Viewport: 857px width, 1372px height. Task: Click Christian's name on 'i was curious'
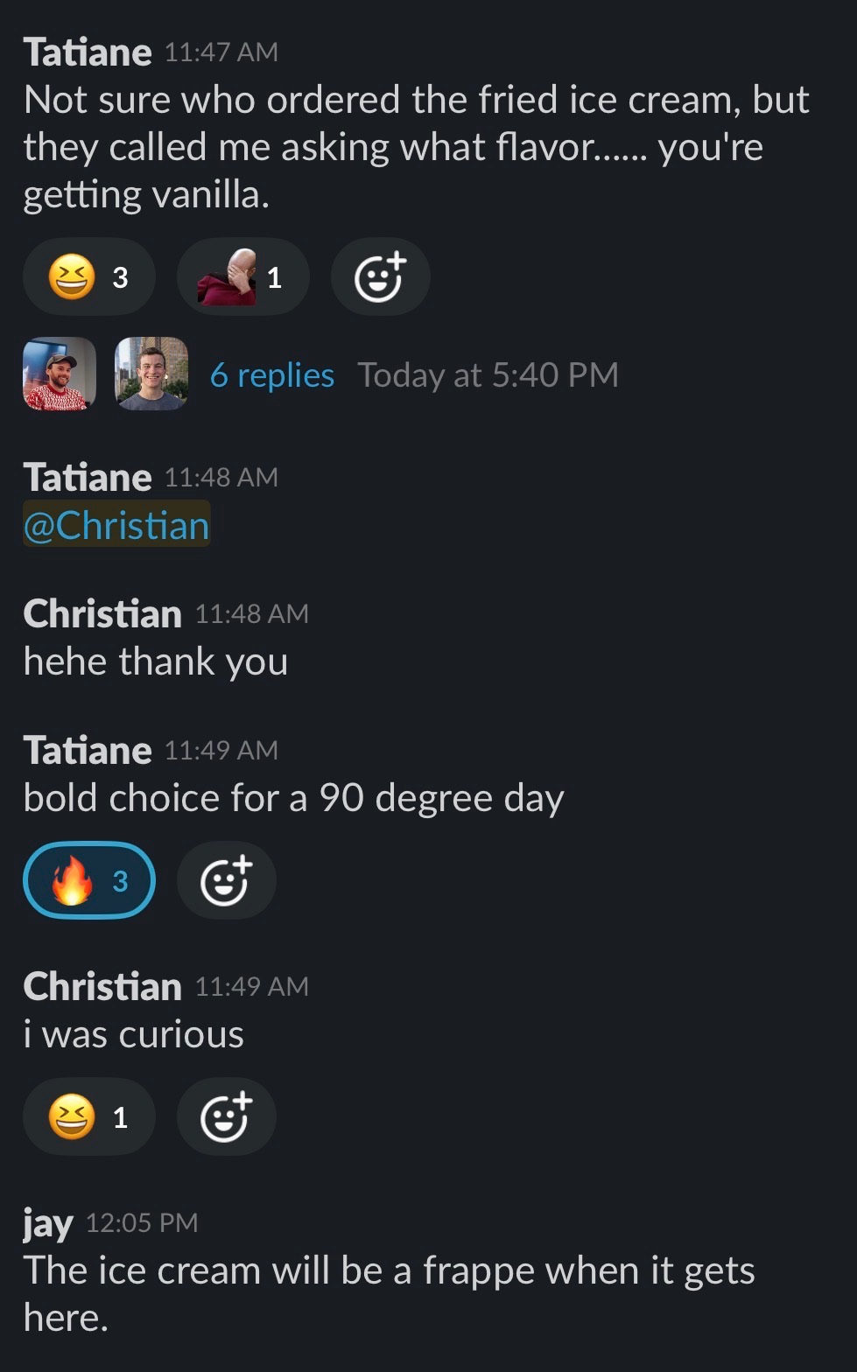pyautogui.click(x=102, y=986)
